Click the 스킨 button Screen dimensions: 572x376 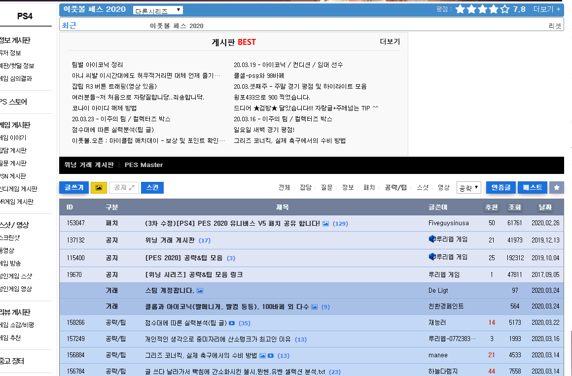(152, 187)
